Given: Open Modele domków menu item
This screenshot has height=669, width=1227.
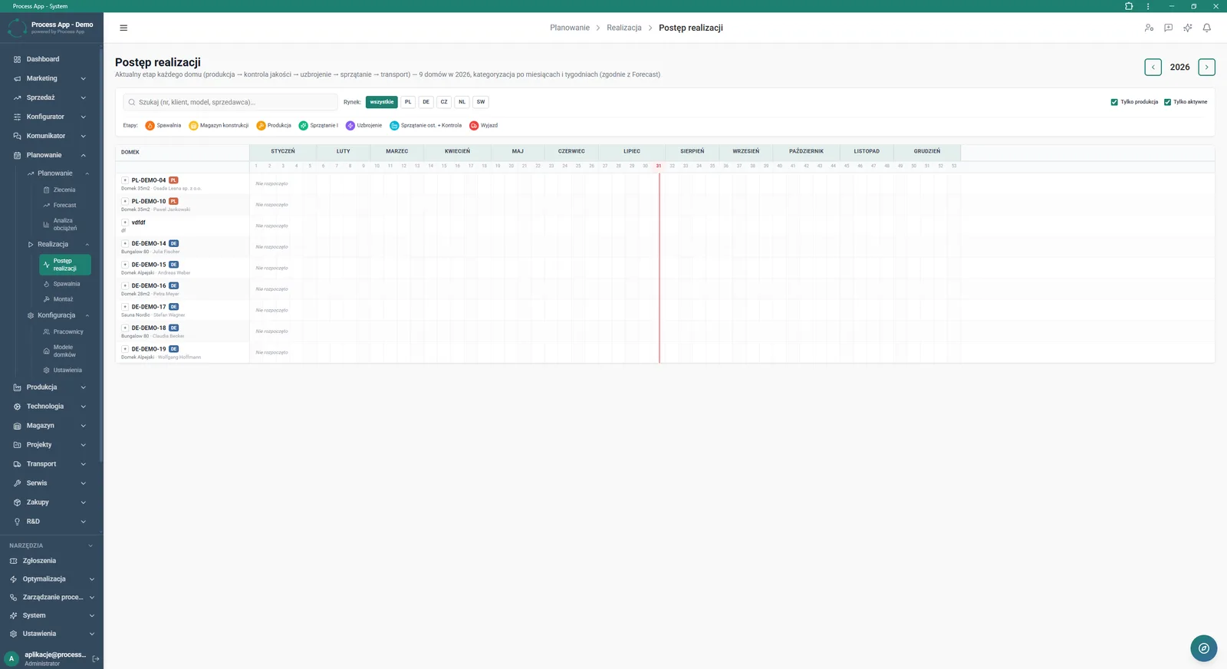Looking at the screenshot, I should click(x=64, y=351).
